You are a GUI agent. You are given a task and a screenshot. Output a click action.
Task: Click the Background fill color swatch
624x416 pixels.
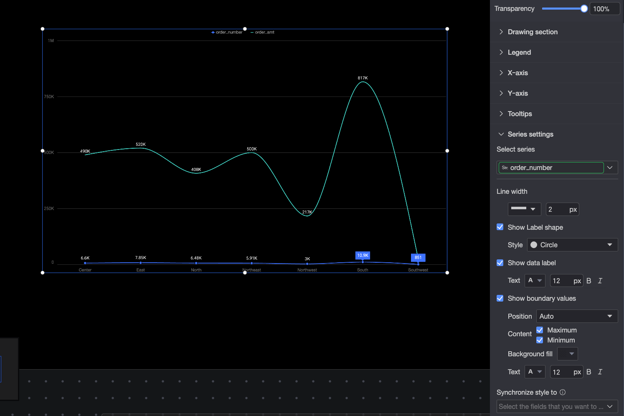click(568, 354)
